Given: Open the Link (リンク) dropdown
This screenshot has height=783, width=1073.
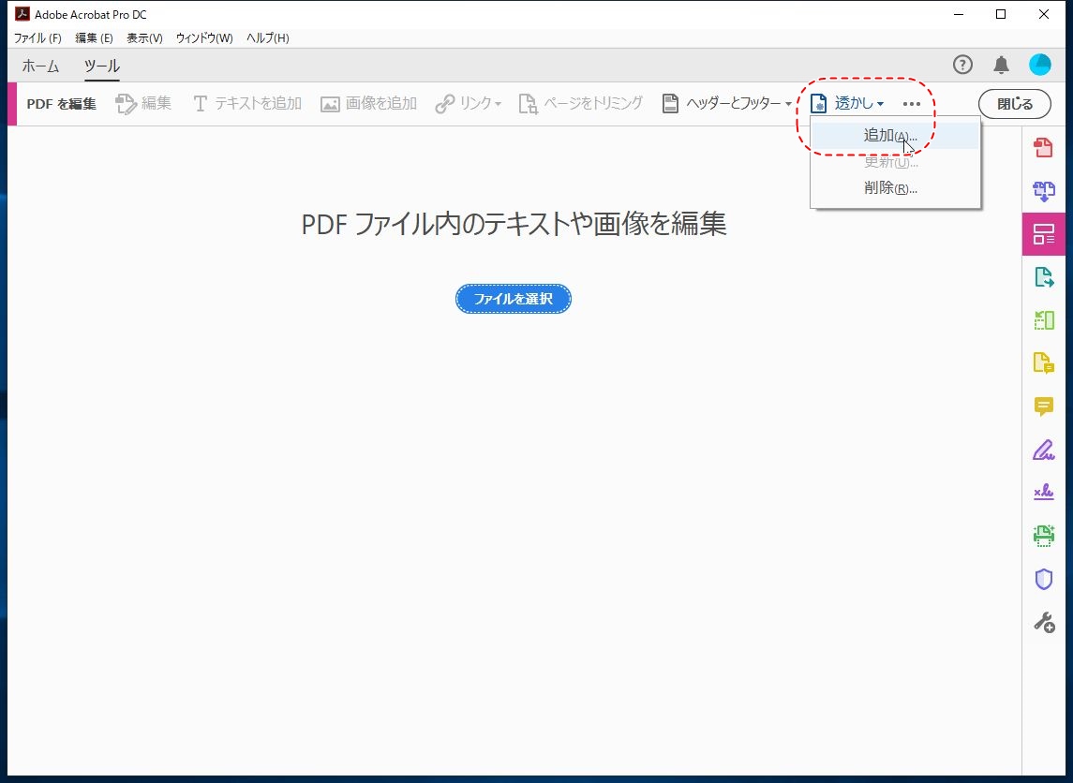Looking at the screenshot, I should (x=468, y=103).
